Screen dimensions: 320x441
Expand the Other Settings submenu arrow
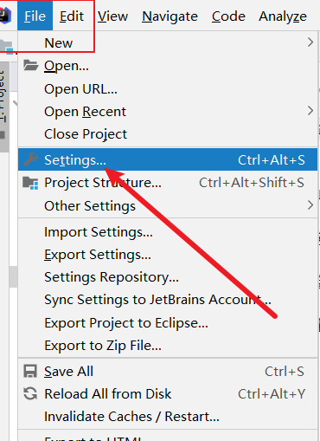coord(310,205)
